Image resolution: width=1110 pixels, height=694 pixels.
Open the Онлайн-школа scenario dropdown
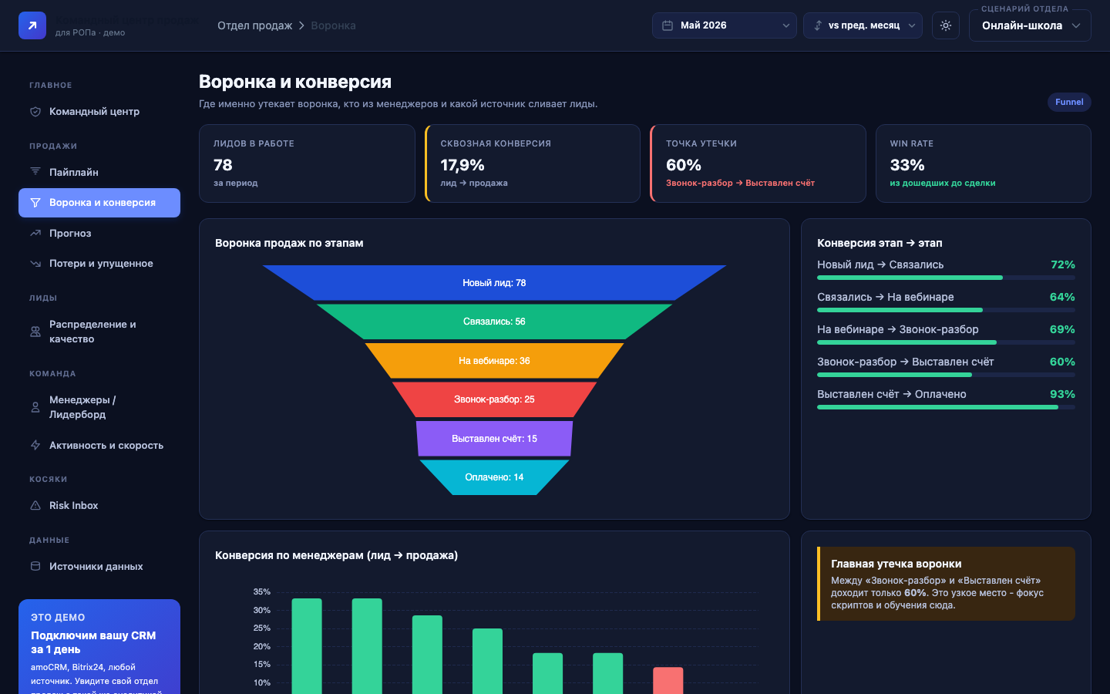1030,25
